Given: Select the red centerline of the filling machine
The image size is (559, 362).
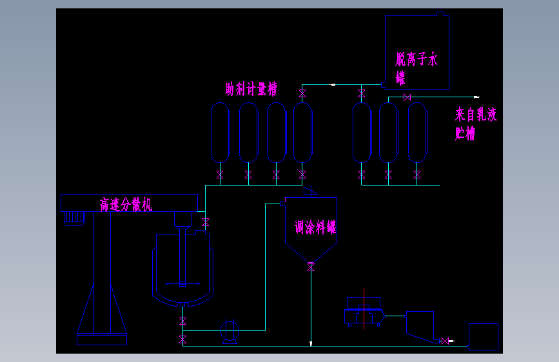Looking at the screenshot, I should coord(364,309).
